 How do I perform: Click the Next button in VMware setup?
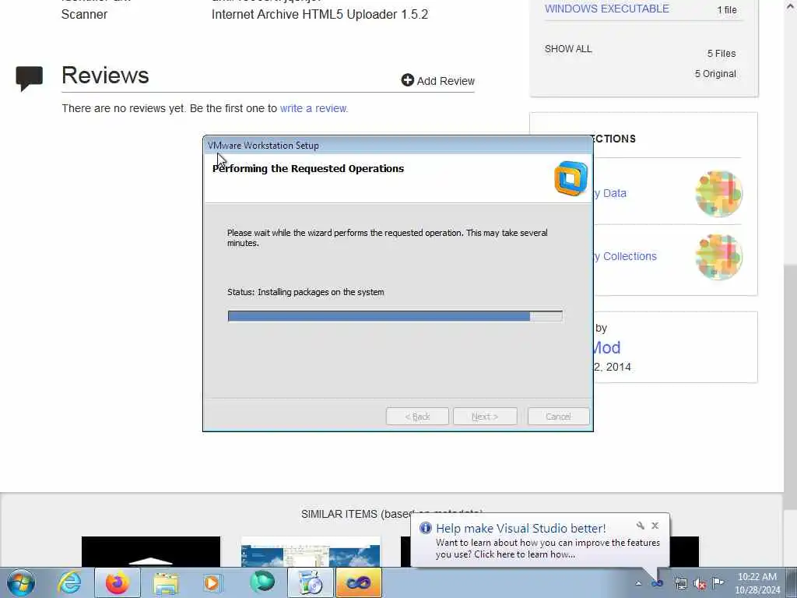point(485,417)
